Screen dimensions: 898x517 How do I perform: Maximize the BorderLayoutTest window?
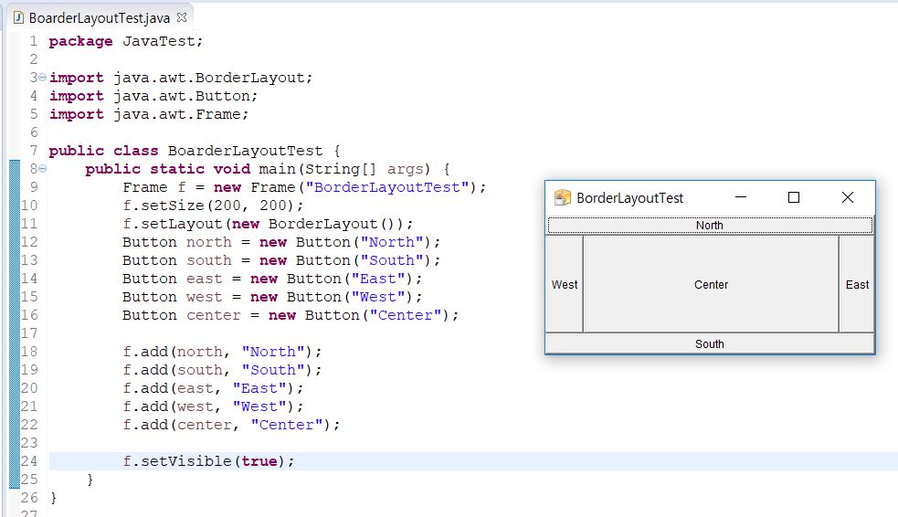tap(794, 197)
